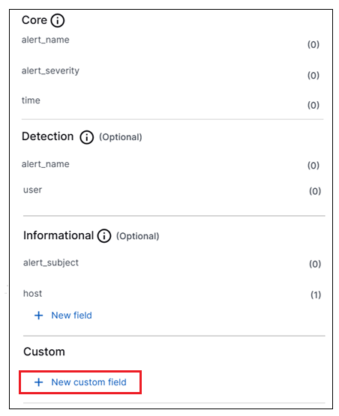Select the user field
Screen dimensions: 339x416
(33, 190)
